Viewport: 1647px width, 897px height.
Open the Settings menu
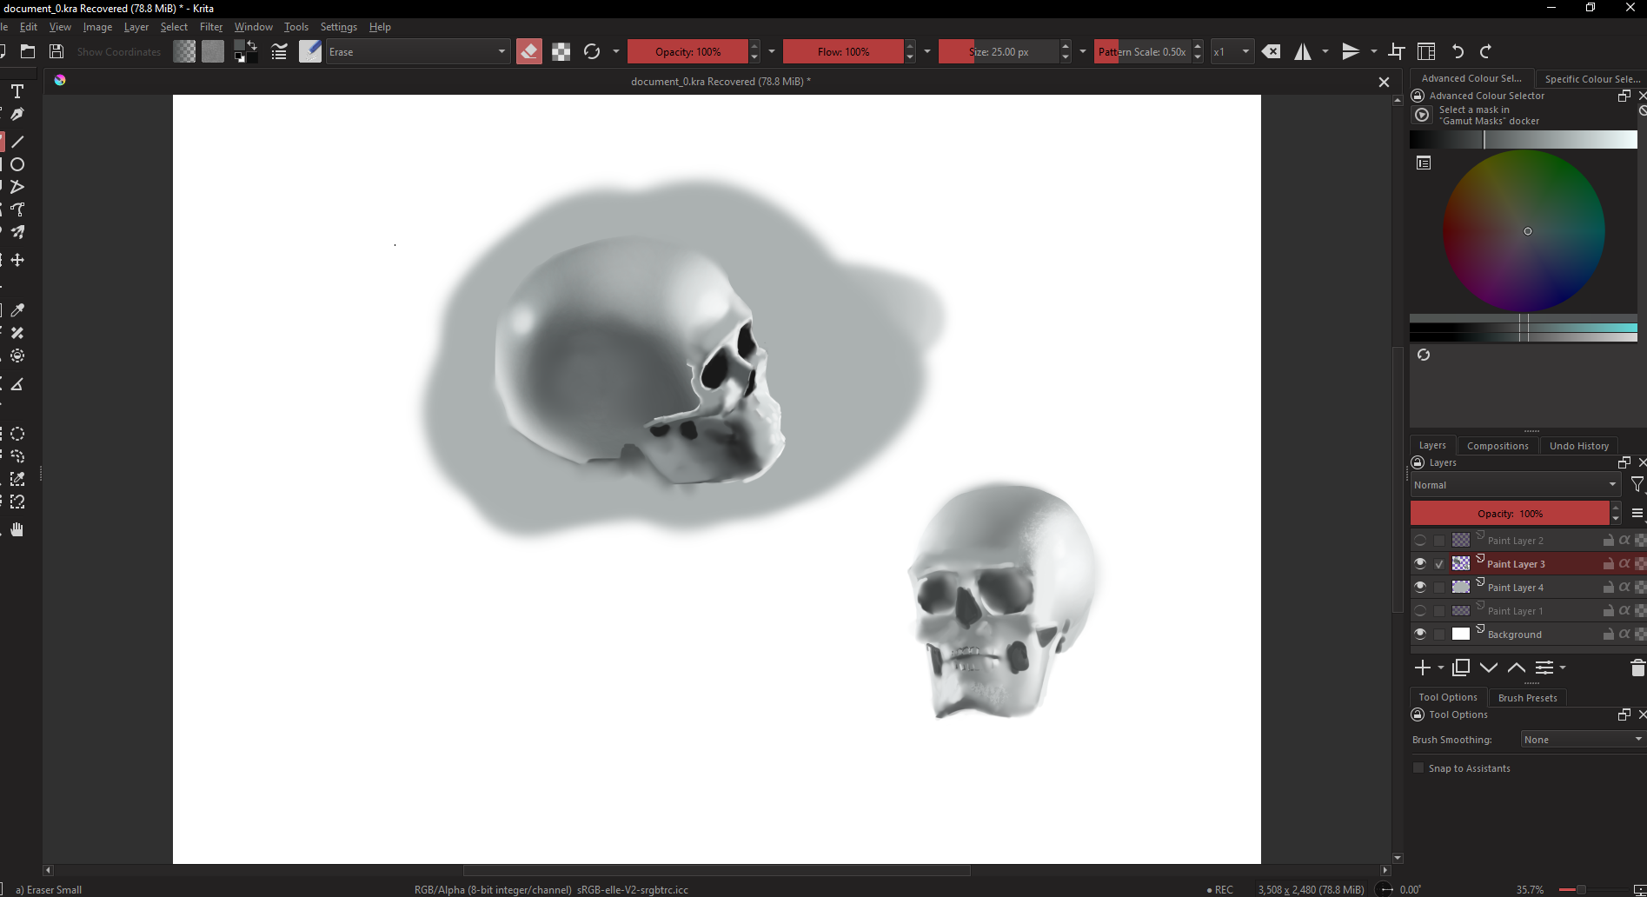point(338,27)
